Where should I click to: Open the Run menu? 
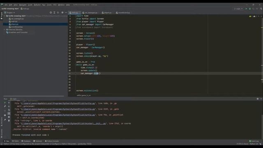click(44, 5)
